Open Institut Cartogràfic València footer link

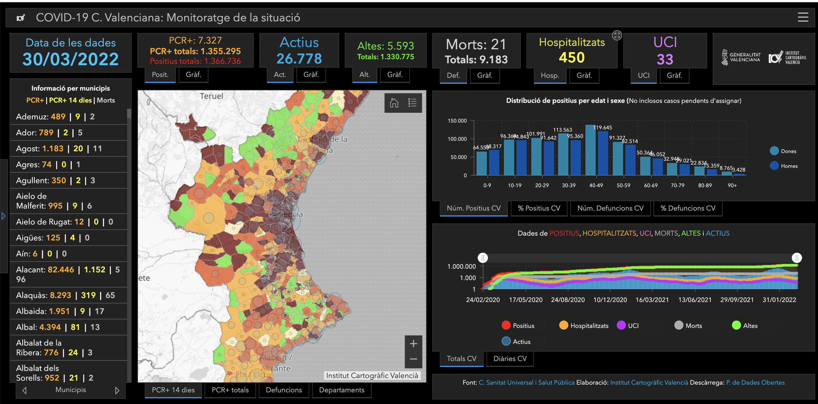[x=649, y=382]
